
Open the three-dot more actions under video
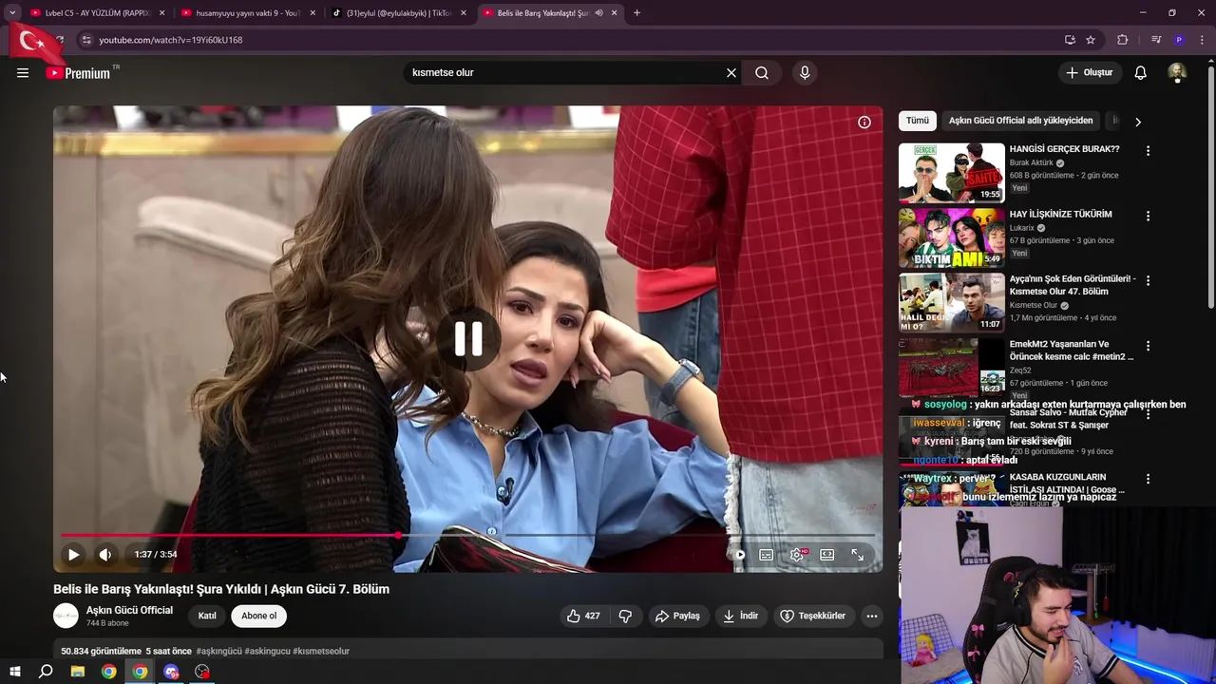[x=872, y=616]
